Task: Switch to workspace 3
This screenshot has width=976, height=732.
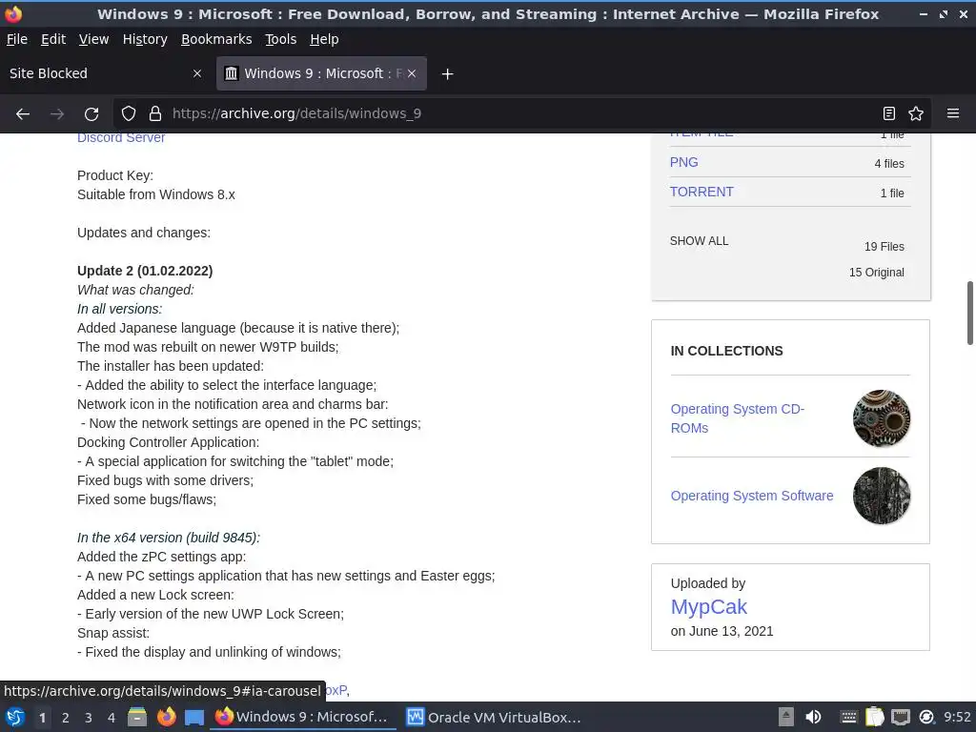Action: [89, 718]
